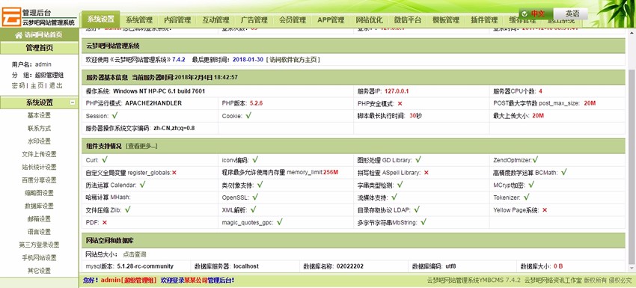Open 基本设置 in the sidebar
This screenshot has height=288, width=636.
tap(39, 116)
